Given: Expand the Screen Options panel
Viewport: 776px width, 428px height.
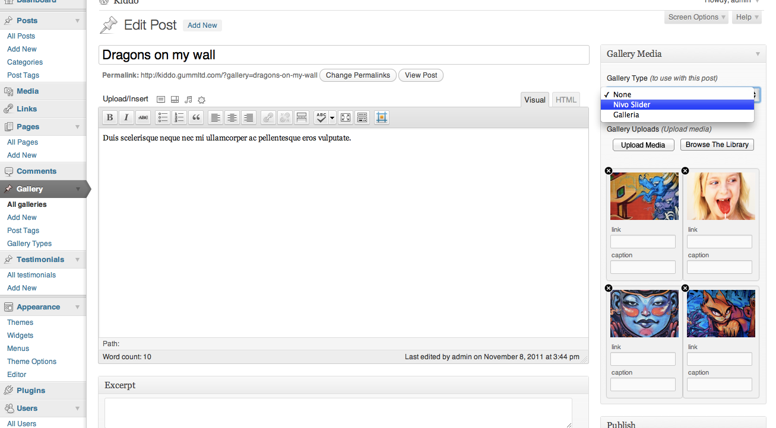Looking at the screenshot, I should [x=696, y=17].
